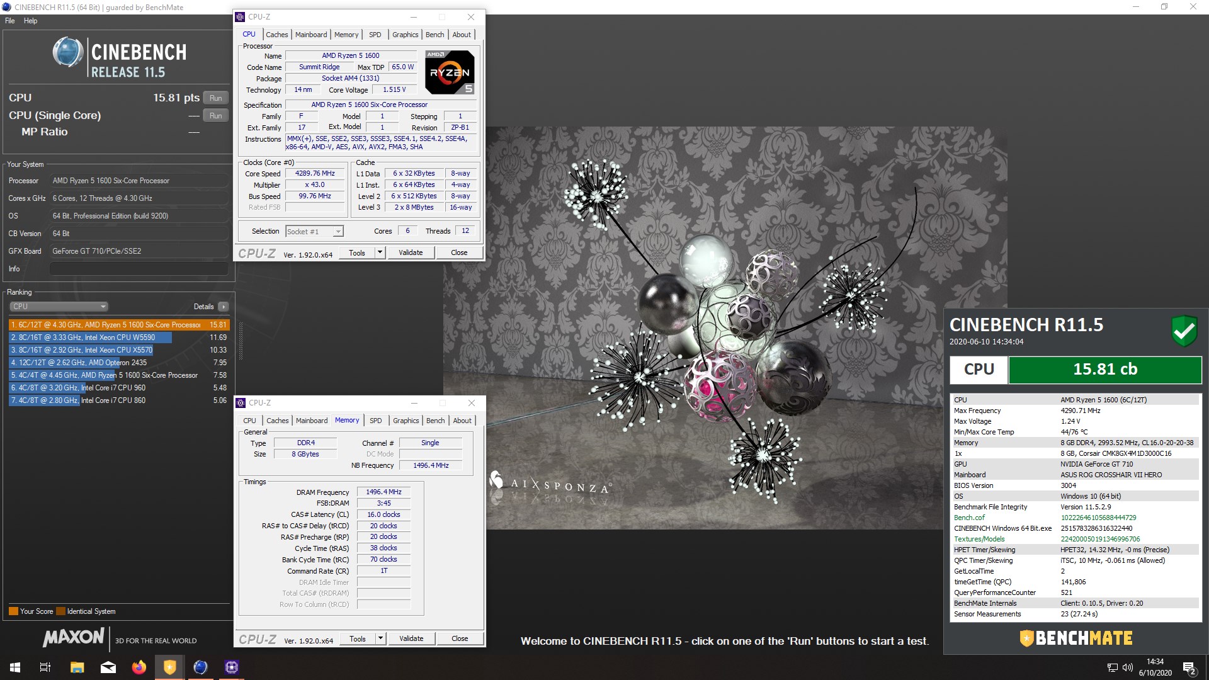This screenshot has height=680, width=1209.
Task: Click Validate in bottom CPU-Z window
Action: pyautogui.click(x=411, y=638)
